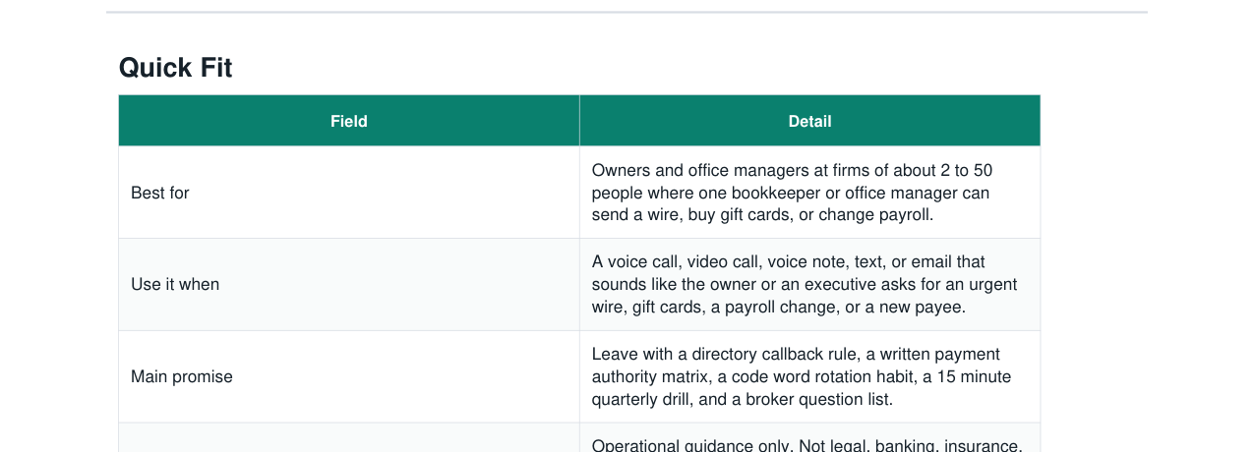Select the Main promise row label

(182, 376)
